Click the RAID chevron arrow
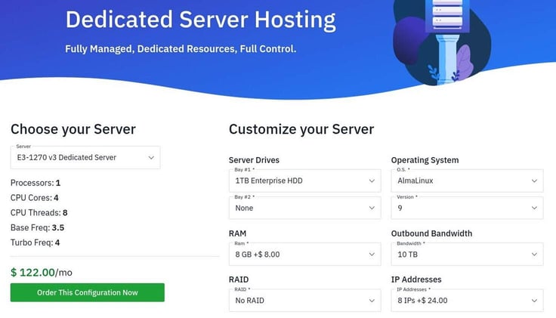The height and width of the screenshot is (318, 556). (372, 301)
